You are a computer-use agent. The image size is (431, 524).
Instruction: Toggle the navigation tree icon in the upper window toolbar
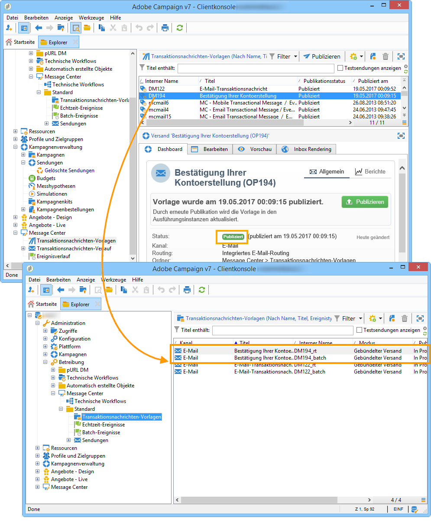[23, 28]
